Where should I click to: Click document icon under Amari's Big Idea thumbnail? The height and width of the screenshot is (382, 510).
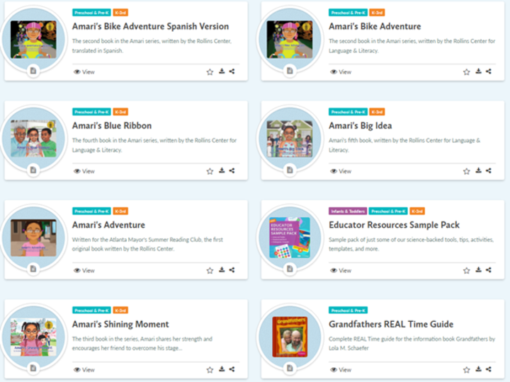(x=290, y=170)
